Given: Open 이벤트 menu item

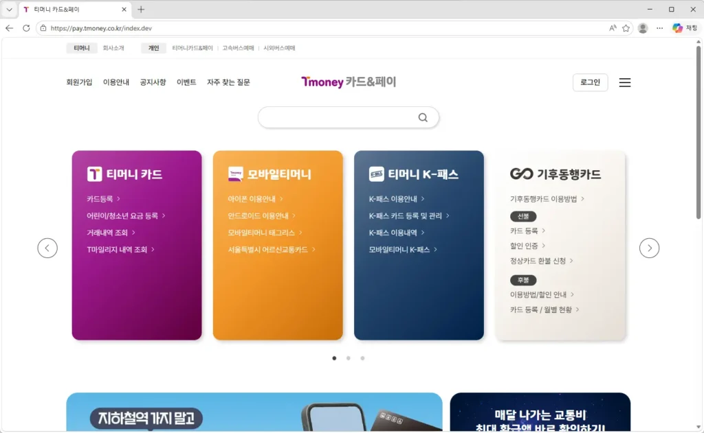Looking at the screenshot, I should pos(186,82).
